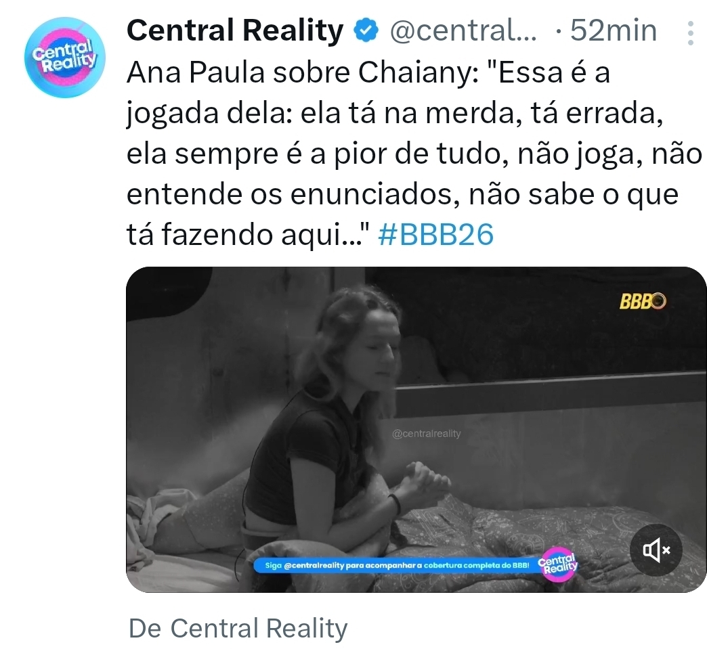Image resolution: width=707 pixels, height=649 pixels.
Task: Play the video of the woman on the bed
Action: point(416,430)
